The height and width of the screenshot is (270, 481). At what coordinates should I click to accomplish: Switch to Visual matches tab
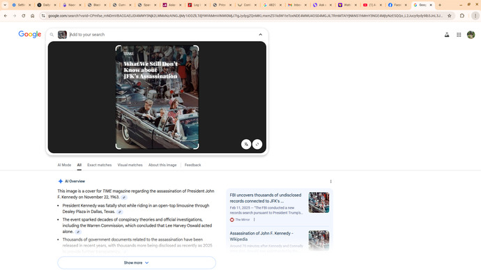coord(130,165)
